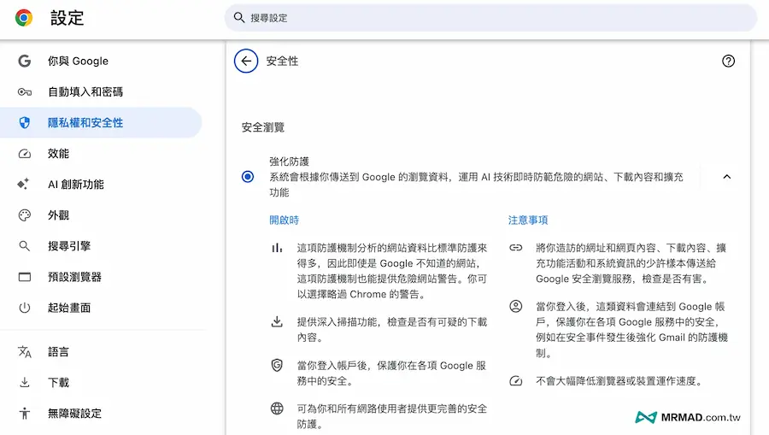Click the 設定 header title
The width and height of the screenshot is (769, 435).
tap(68, 18)
